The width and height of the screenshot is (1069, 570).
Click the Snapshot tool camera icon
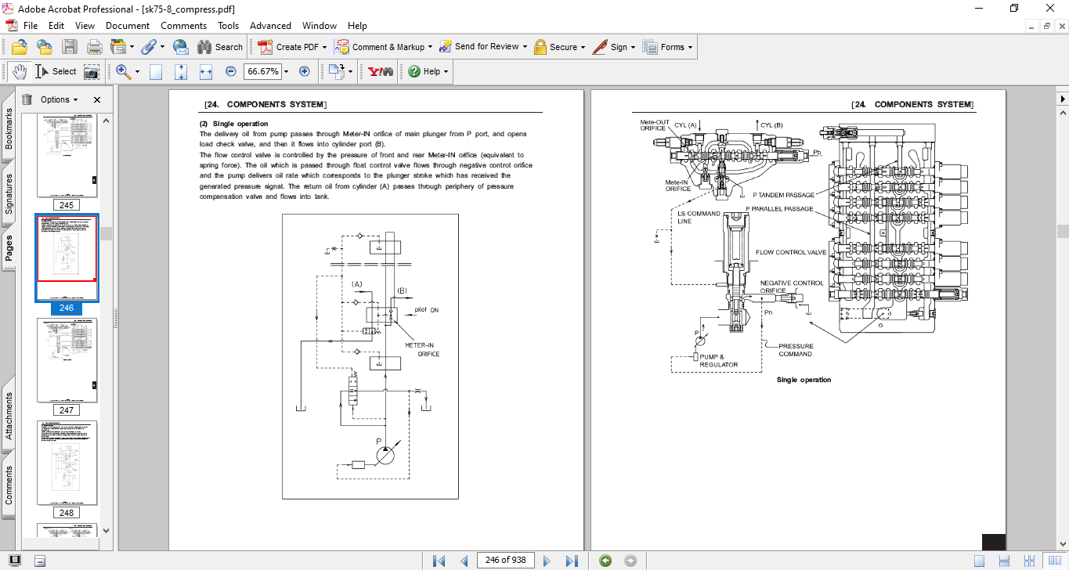(x=92, y=71)
